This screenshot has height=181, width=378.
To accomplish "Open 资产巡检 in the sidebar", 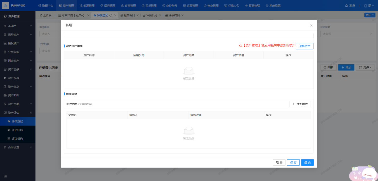I will [18, 78].
